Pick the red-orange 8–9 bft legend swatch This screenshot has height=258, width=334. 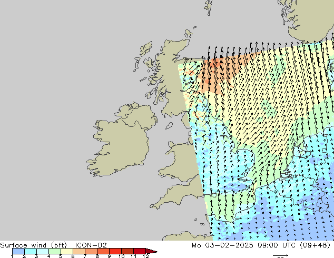(x=103, y=251)
